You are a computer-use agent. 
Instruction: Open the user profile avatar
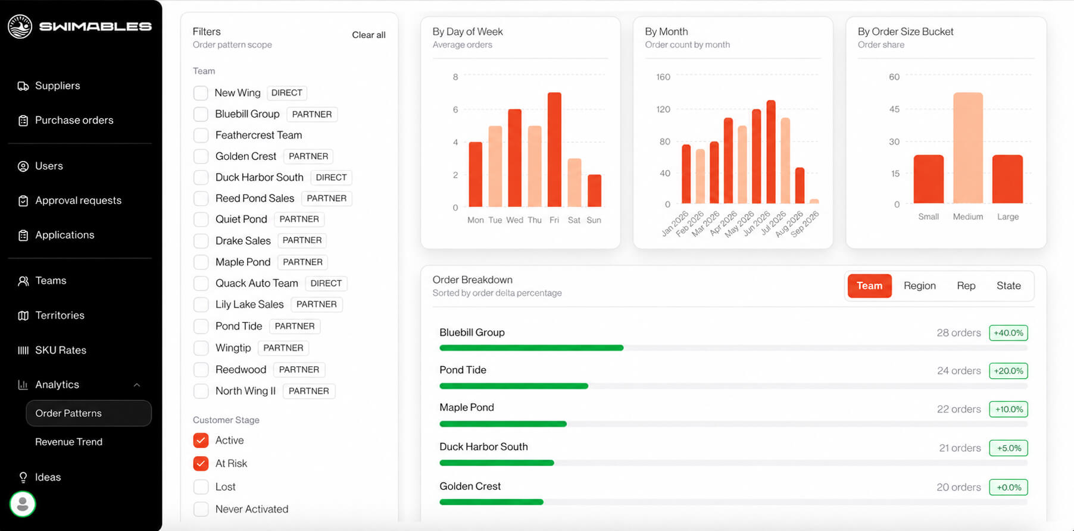[x=23, y=504]
